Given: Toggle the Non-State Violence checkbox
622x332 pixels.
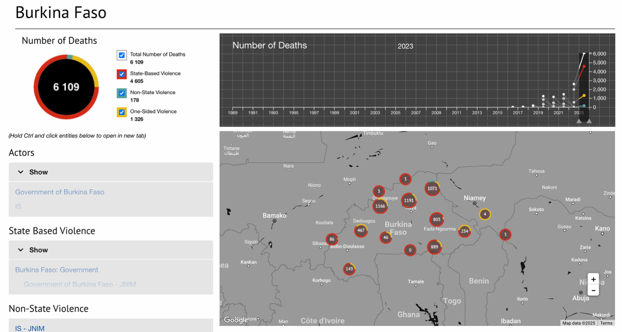Looking at the screenshot, I should [x=122, y=93].
